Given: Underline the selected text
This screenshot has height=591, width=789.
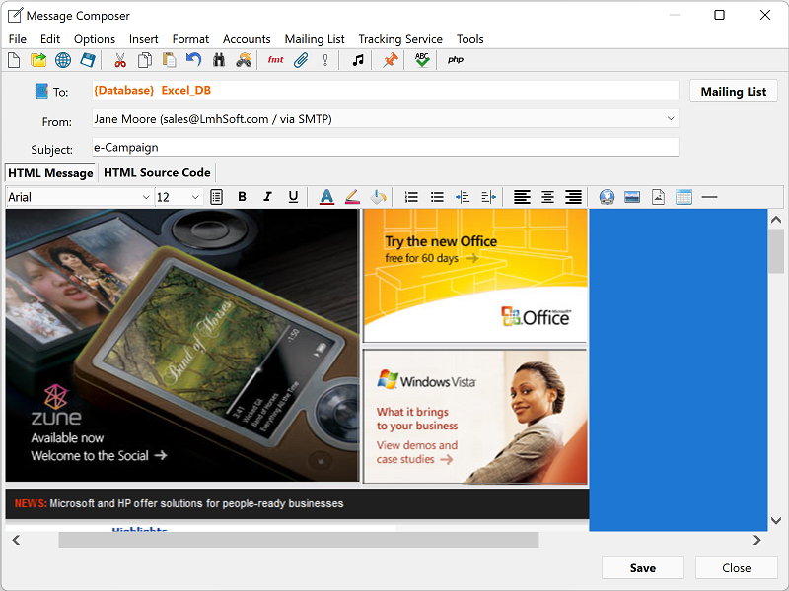Looking at the screenshot, I should click(293, 197).
